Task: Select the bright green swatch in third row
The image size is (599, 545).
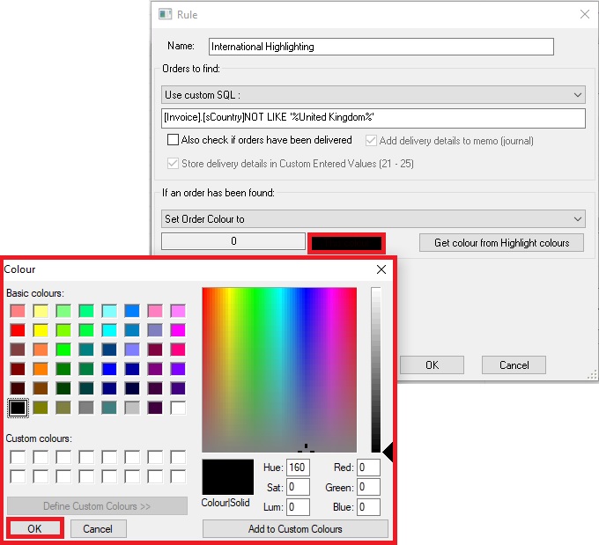Action: coord(63,350)
